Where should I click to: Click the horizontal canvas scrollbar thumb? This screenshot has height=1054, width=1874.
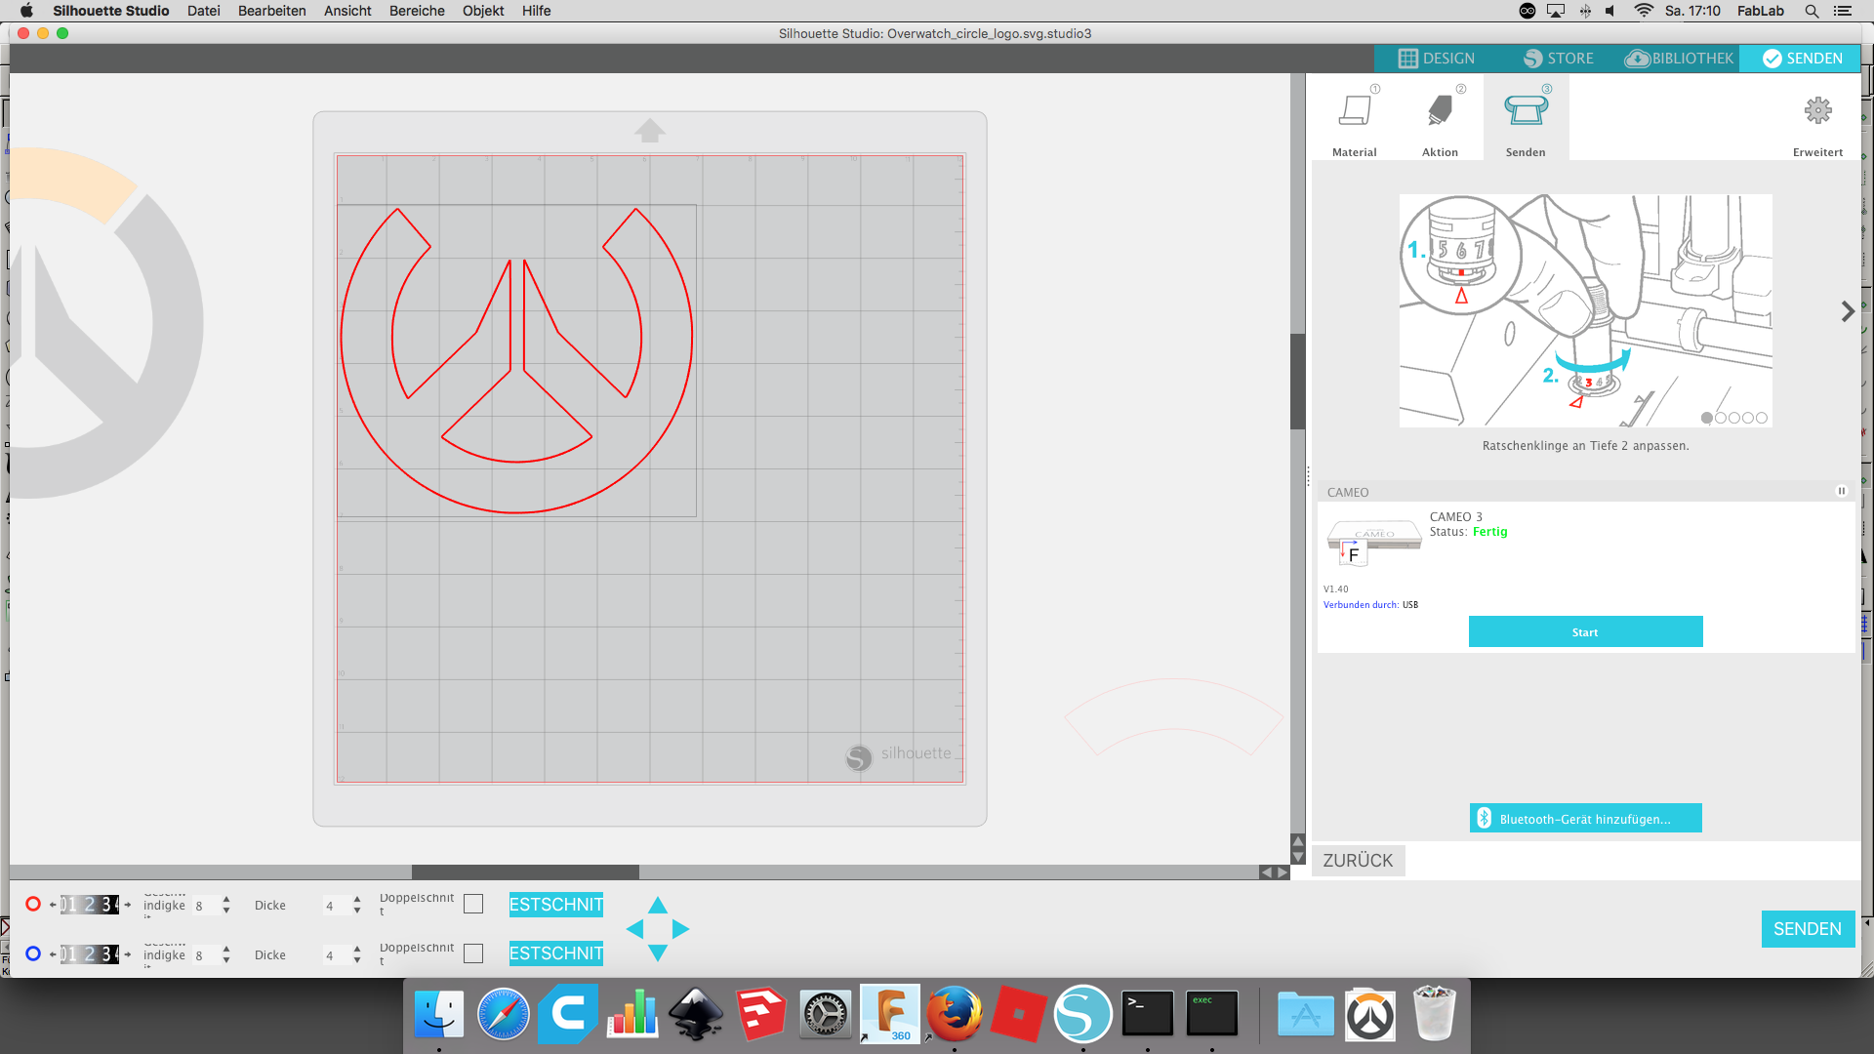(525, 872)
